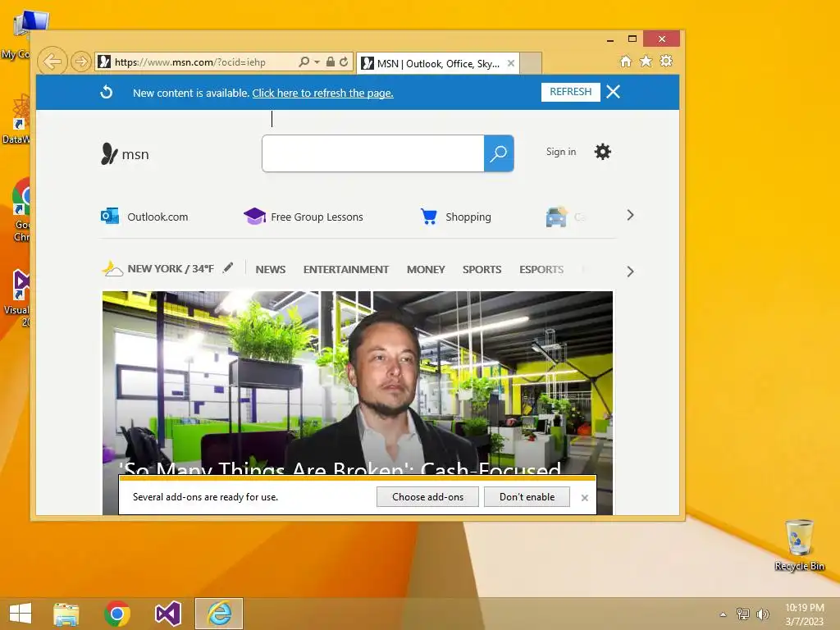
Task: Open the SPORTS section
Action: [482, 269]
